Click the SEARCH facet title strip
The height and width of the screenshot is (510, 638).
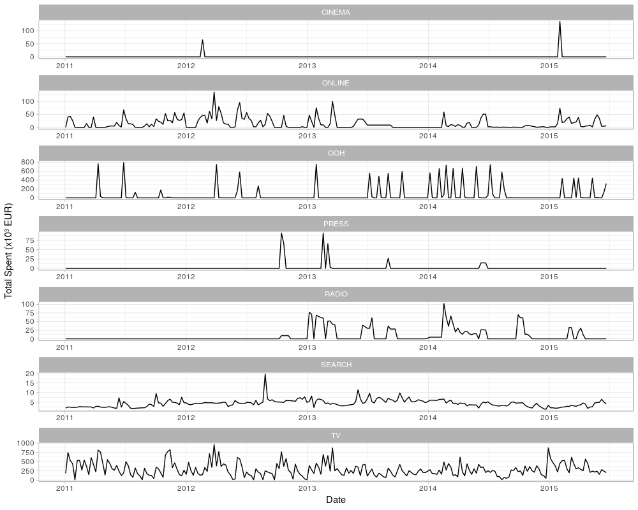336,365
